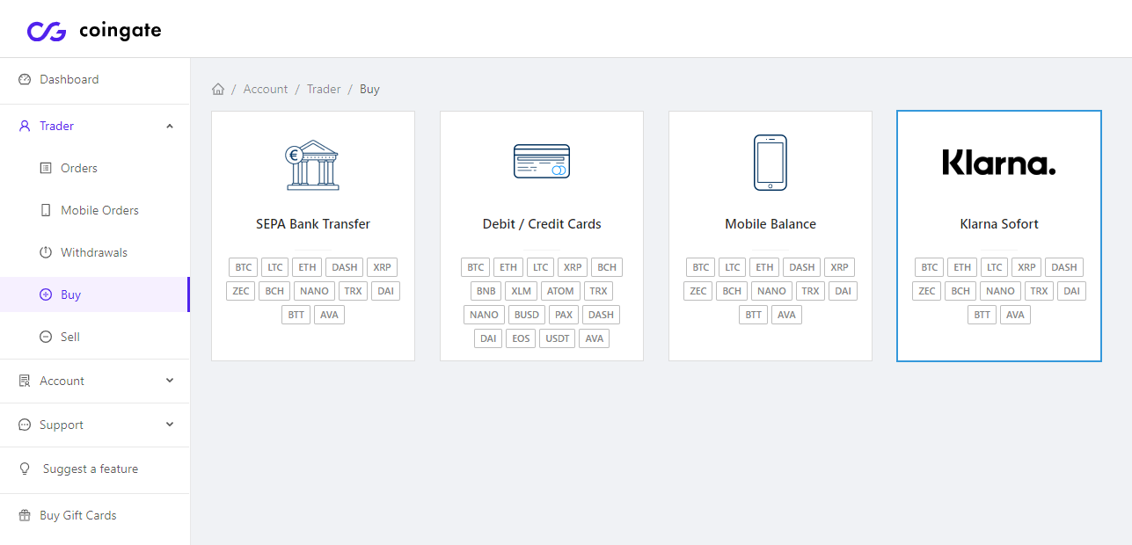Click BTT tag under SEPA Bank Transfer
The width and height of the screenshot is (1132, 545).
[296, 315]
